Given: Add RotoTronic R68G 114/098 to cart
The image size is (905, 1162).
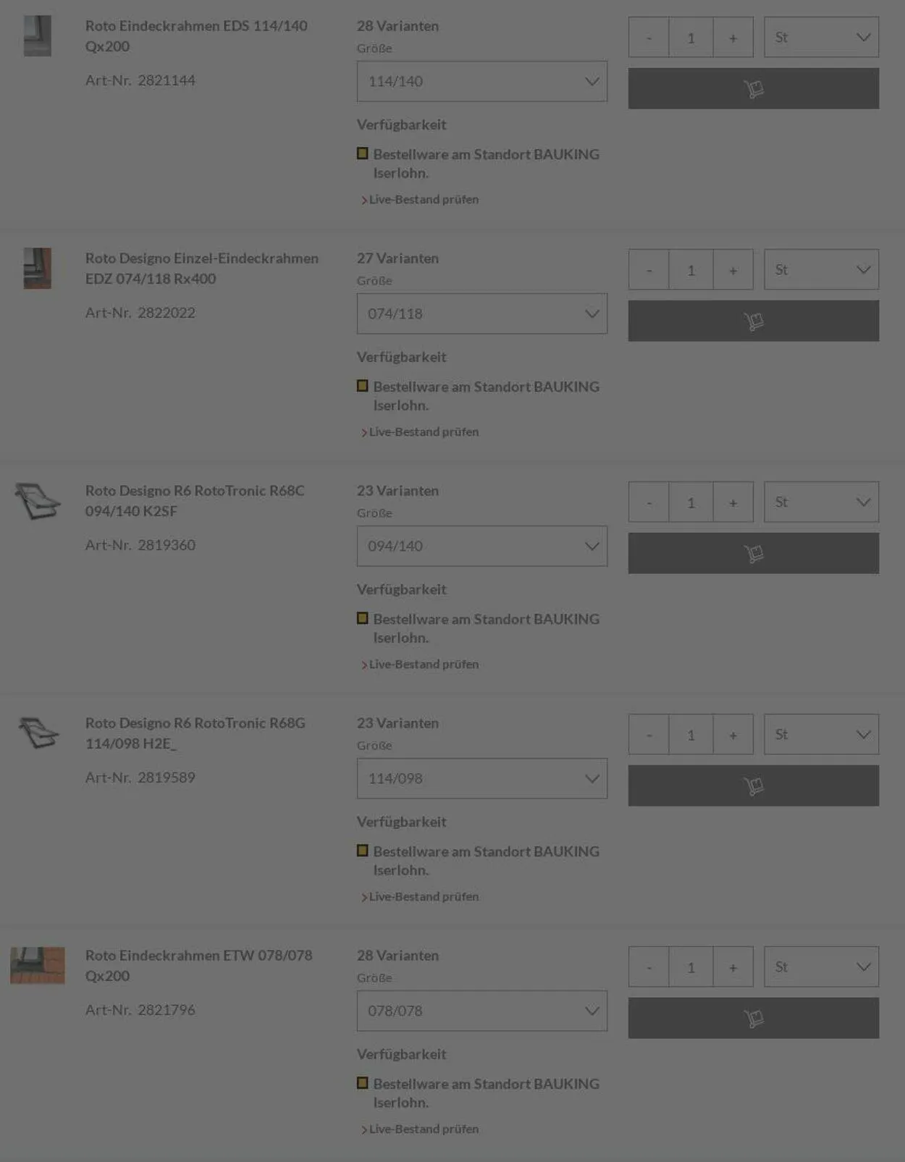Looking at the screenshot, I should click(753, 786).
